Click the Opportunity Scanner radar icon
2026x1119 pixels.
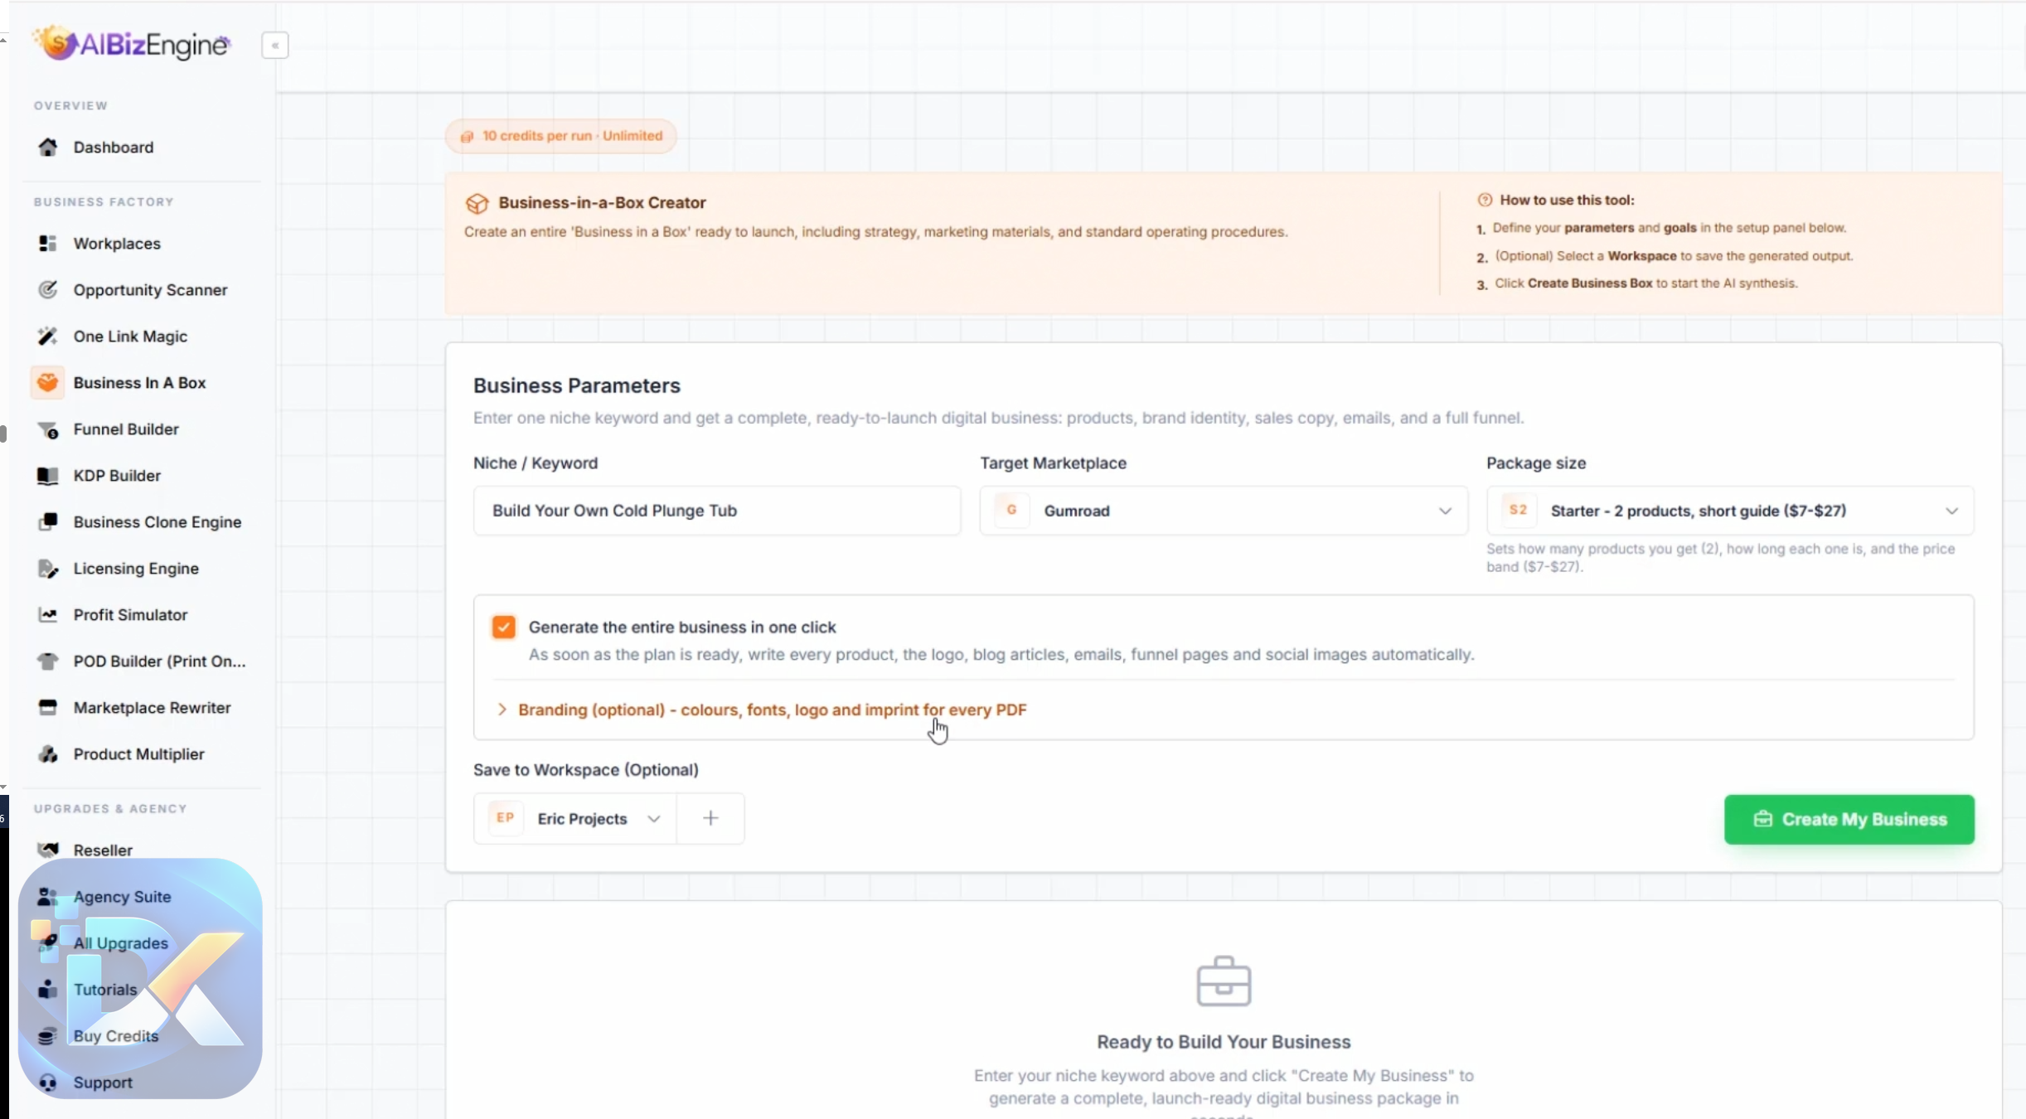[x=48, y=290]
